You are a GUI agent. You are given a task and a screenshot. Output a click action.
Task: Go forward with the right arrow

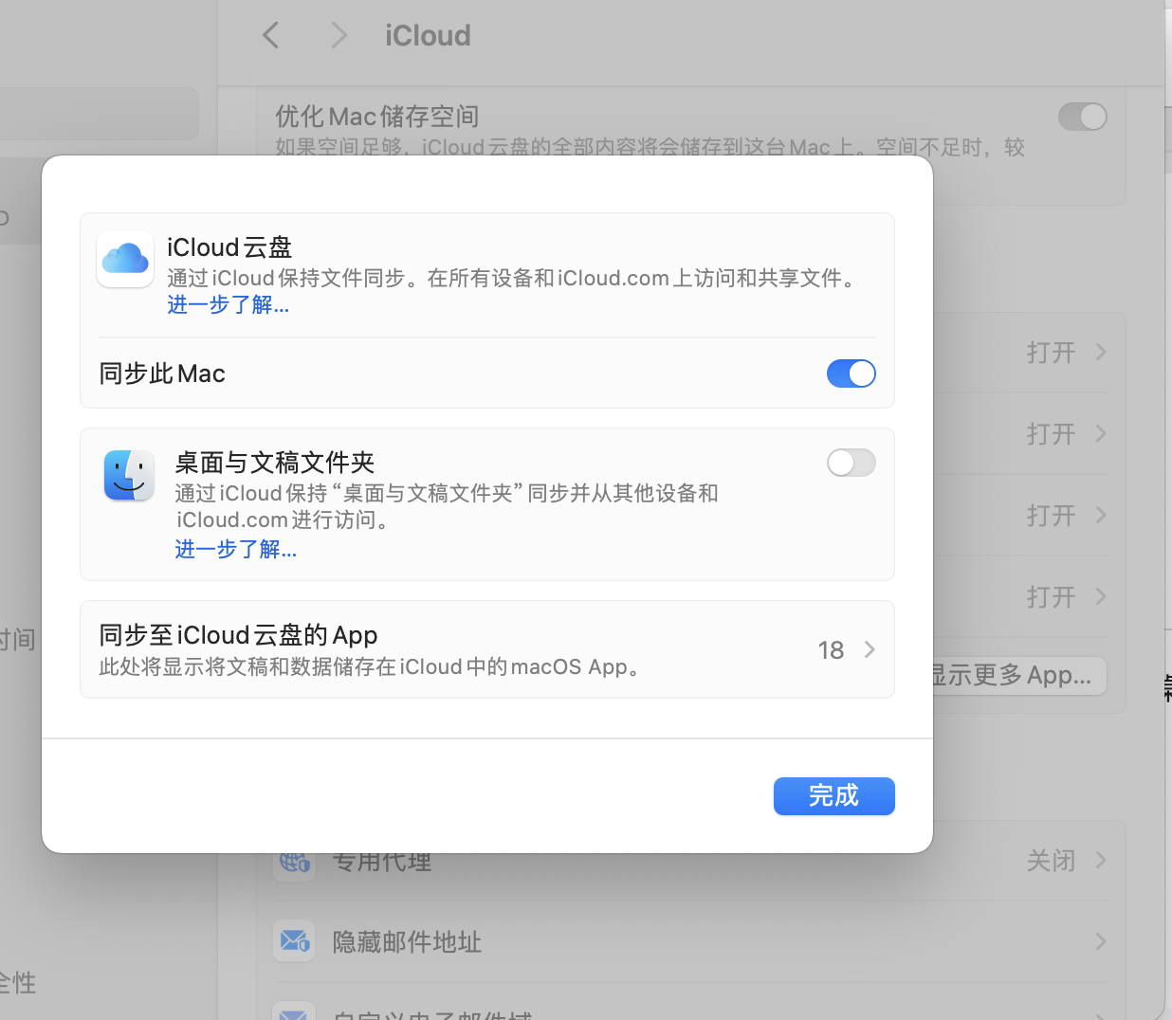pyautogui.click(x=339, y=36)
